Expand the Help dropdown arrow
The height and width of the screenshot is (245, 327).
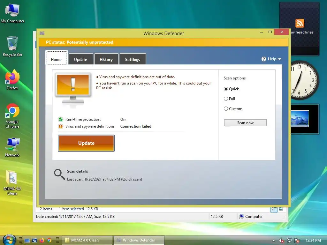coord(280,59)
